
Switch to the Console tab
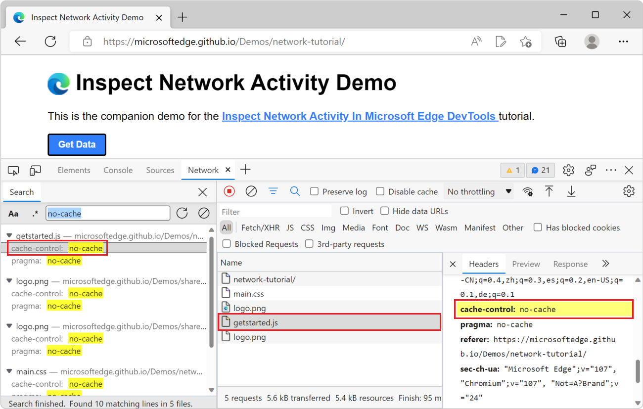[118, 170]
